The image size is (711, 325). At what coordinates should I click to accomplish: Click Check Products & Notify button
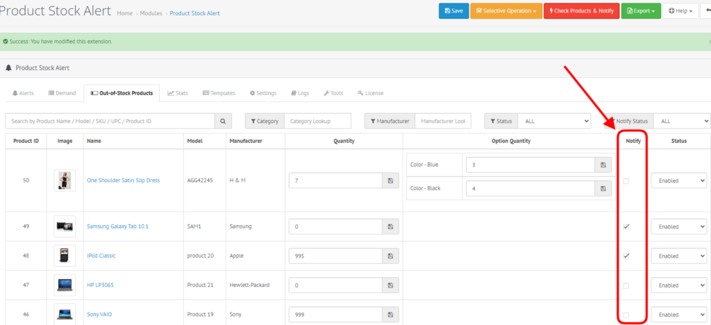[x=581, y=11]
